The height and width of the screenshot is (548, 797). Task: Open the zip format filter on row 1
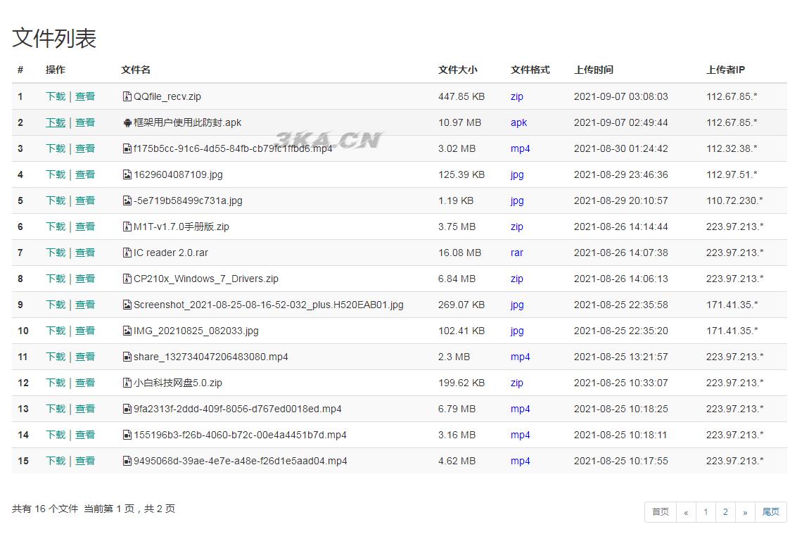click(516, 96)
